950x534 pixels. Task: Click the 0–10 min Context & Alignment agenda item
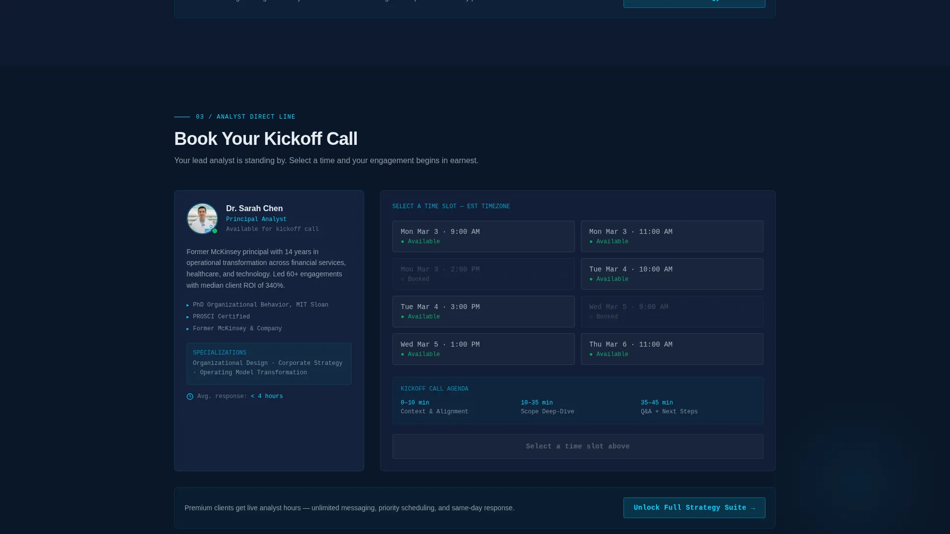point(434,407)
